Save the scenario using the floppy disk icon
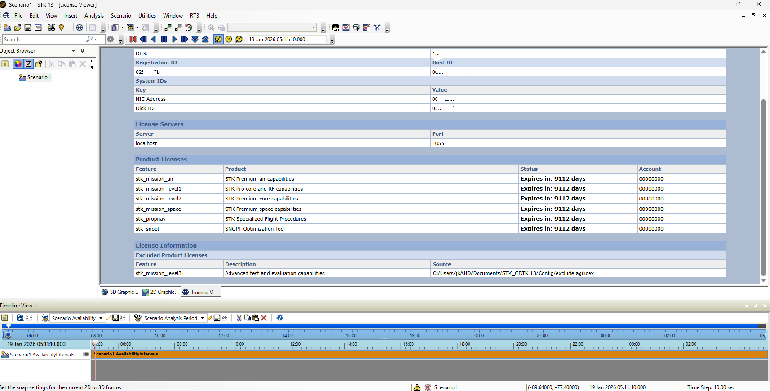 (x=28, y=27)
